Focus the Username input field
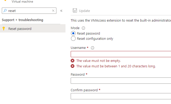Image resolution: width=171 pixels, height=104 pixels. (121, 54)
